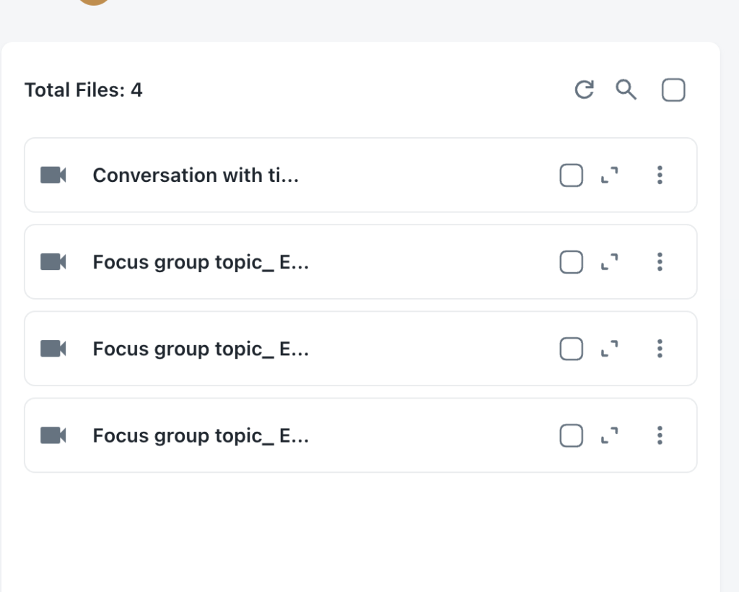Image resolution: width=739 pixels, height=592 pixels.
Task: Expand the first Focus group topic file
Action: 611,262
